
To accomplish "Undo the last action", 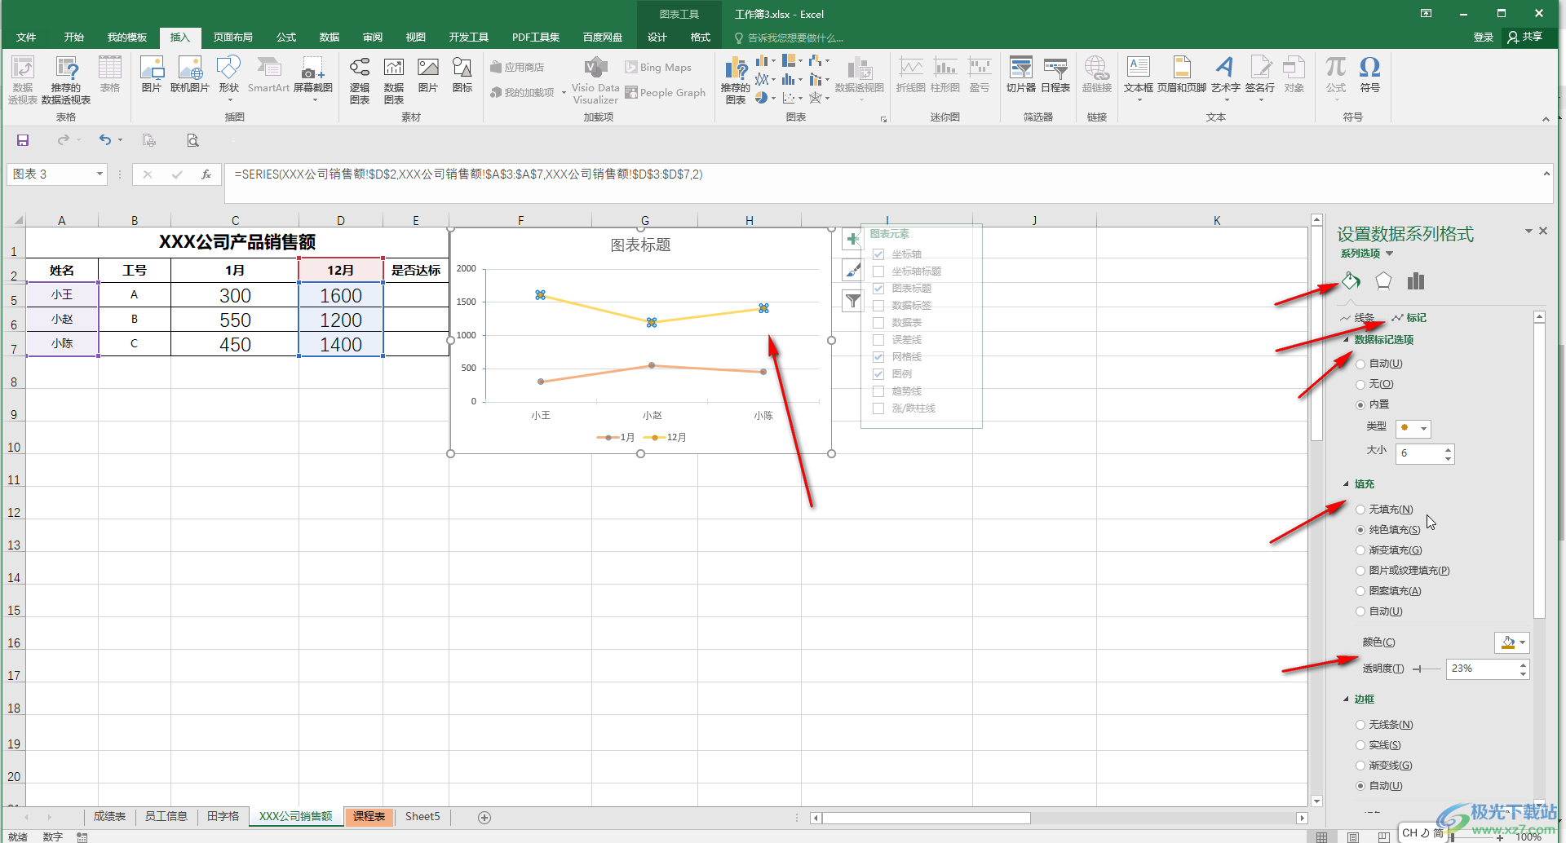I will tap(105, 140).
